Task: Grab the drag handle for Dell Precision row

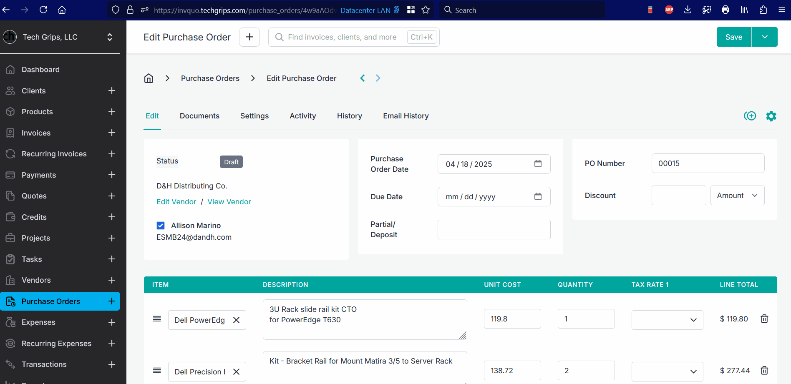Action: [157, 371]
